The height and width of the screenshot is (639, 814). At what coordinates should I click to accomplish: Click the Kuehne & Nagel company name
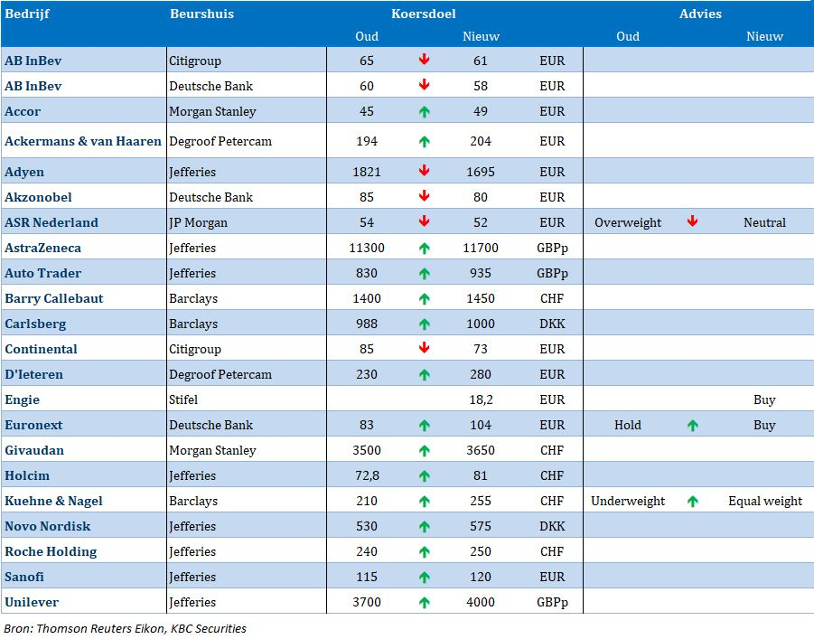[x=53, y=502]
